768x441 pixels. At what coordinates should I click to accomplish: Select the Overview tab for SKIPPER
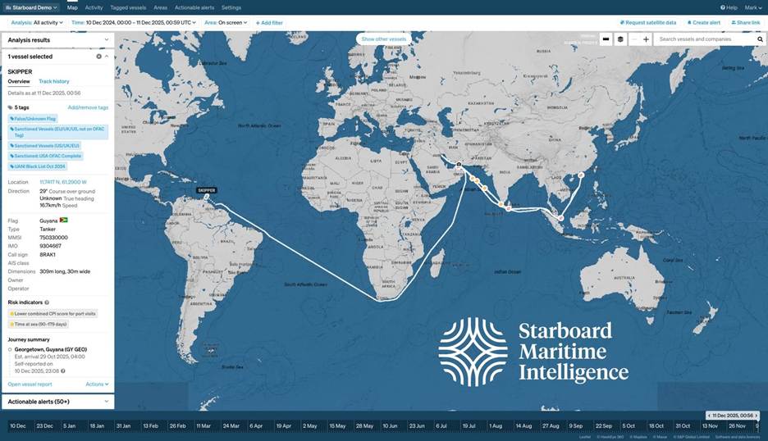(19, 81)
